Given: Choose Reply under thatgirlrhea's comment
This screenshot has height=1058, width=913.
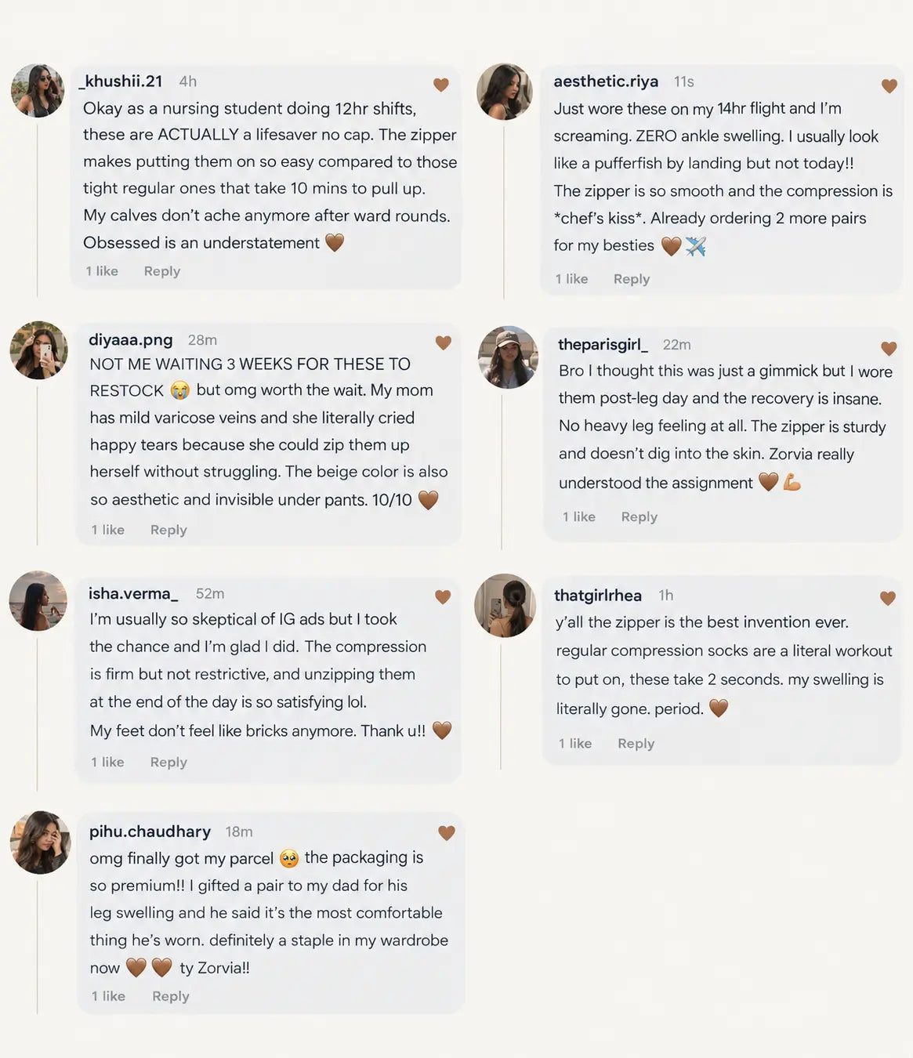Looking at the screenshot, I should [x=636, y=744].
